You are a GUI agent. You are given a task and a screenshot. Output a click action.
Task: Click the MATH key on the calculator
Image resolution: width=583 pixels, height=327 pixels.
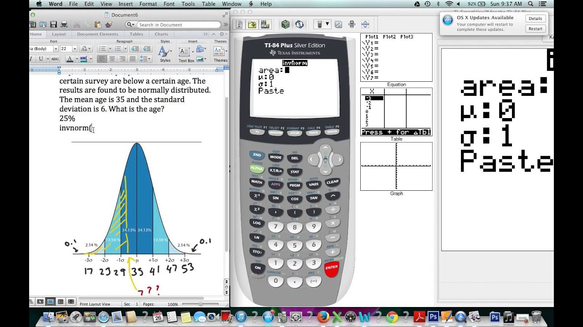point(256,182)
